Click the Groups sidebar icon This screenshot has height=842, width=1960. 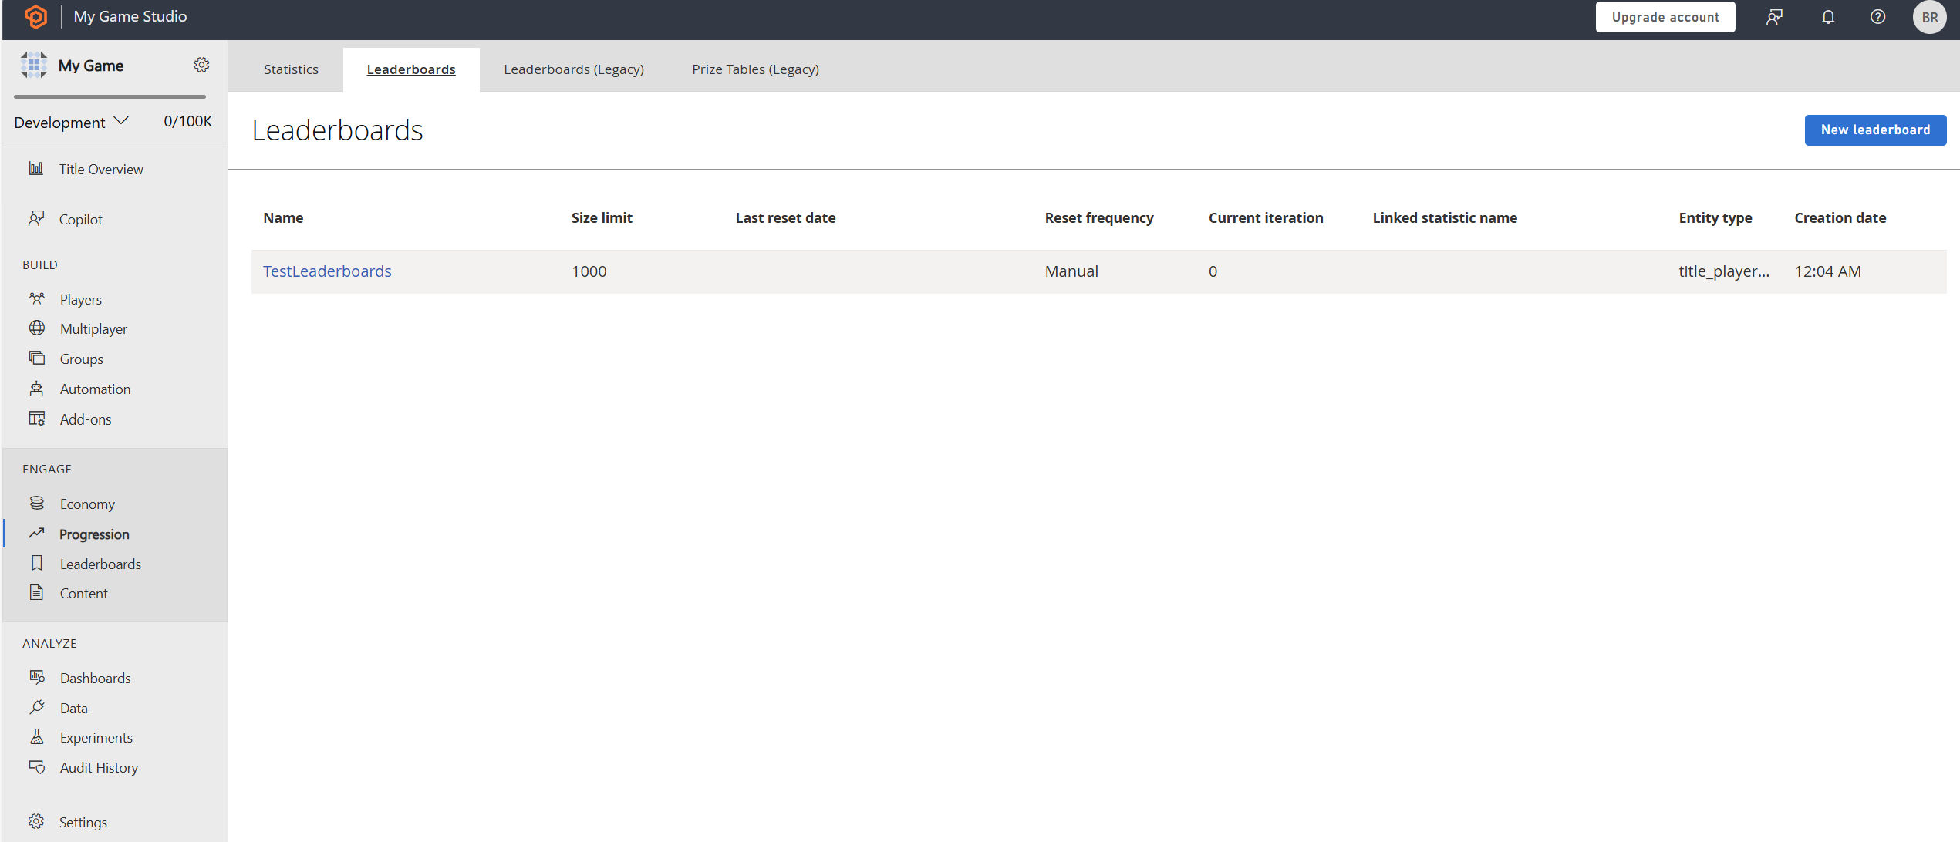36,359
